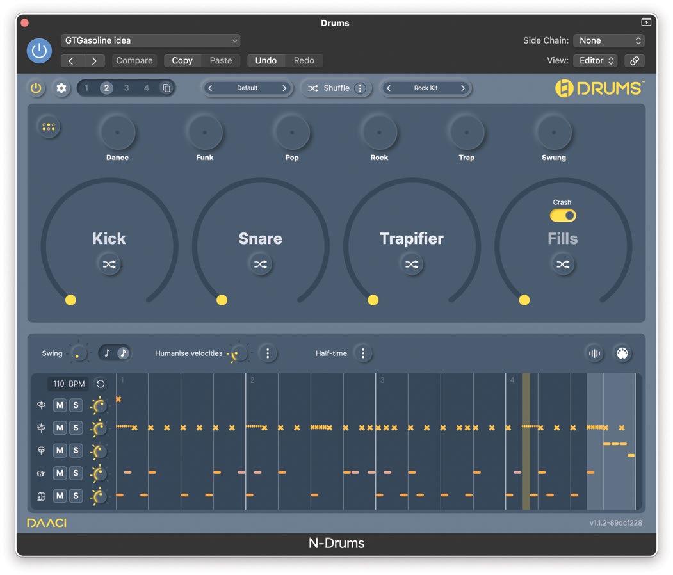Click the snare drum instrument icon
This screenshot has height=575, width=673.
(41, 473)
